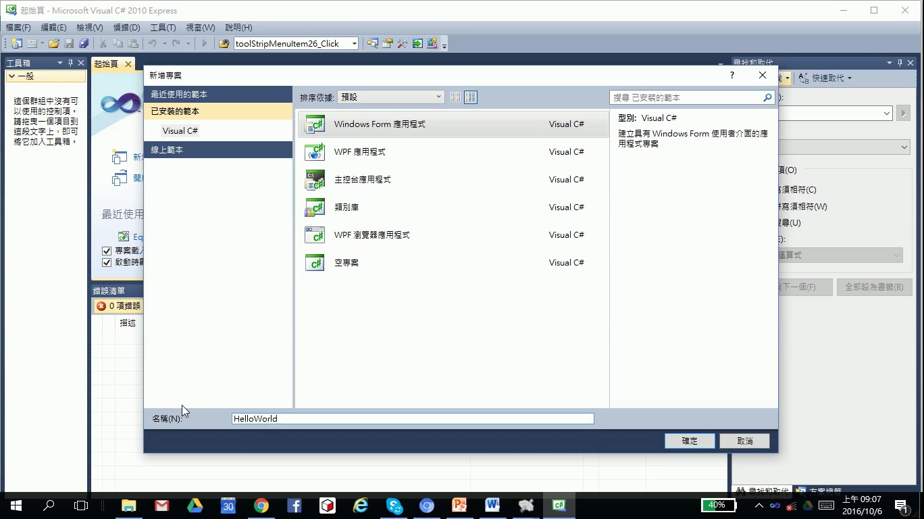Viewport: 924px width, 519px height.
Task: Select the WPF 瀏覽器應用程式 template
Action: tap(453, 235)
